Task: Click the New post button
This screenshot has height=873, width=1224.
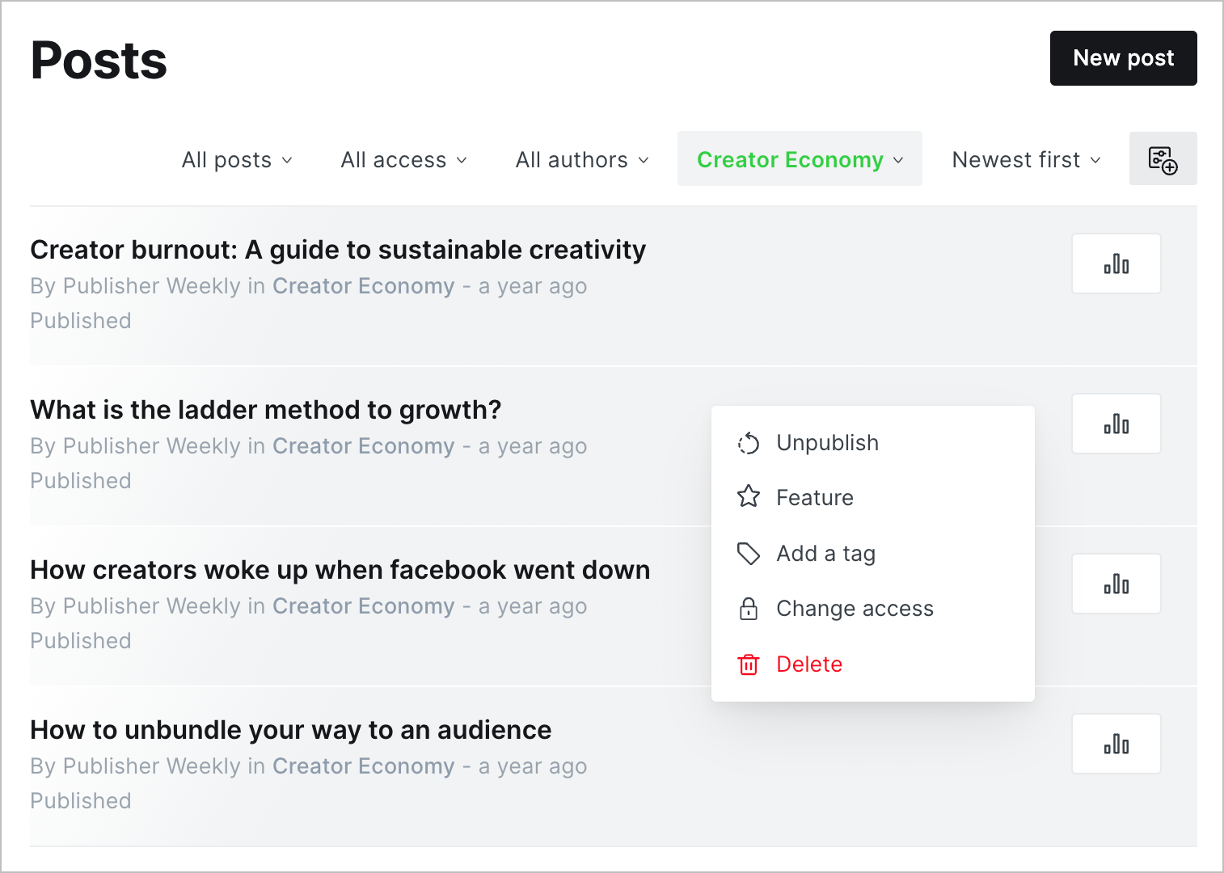Action: click(1123, 58)
